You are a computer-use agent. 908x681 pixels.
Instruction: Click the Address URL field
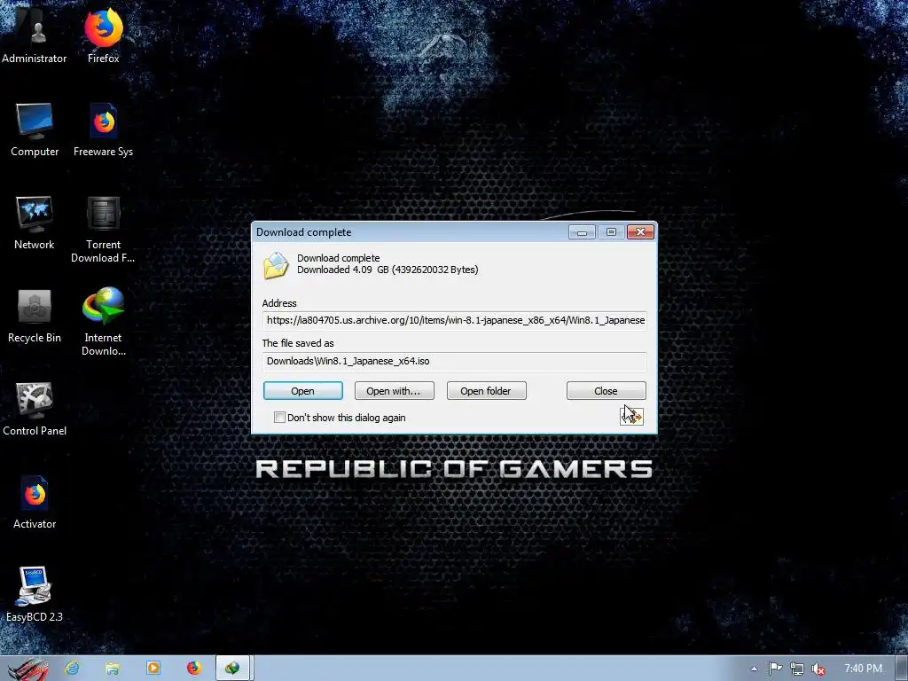tap(455, 320)
